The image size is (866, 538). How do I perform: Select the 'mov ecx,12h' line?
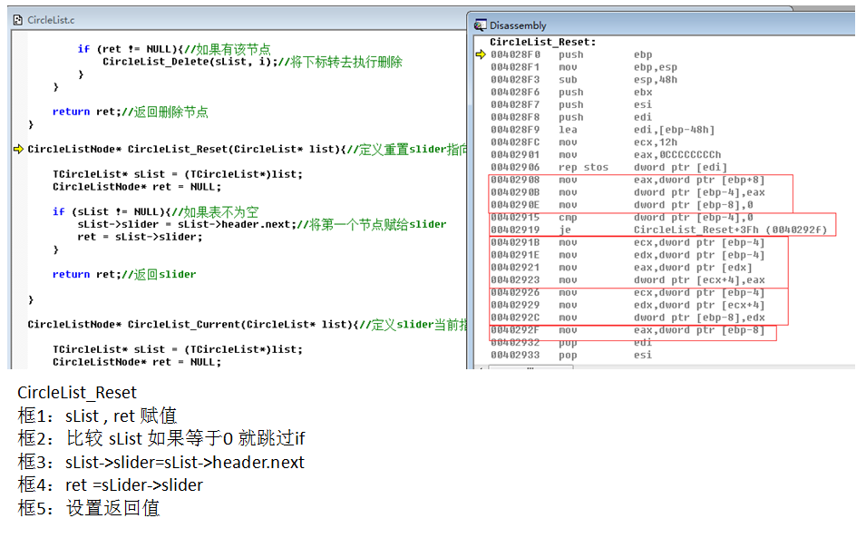[x=584, y=142]
